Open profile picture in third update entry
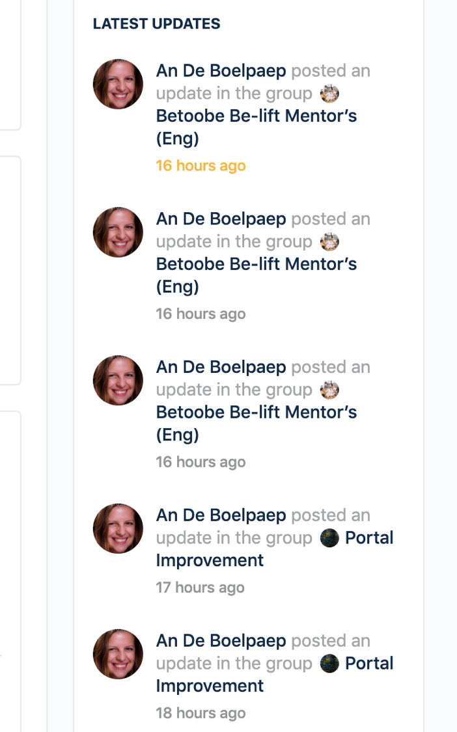 click(118, 380)
